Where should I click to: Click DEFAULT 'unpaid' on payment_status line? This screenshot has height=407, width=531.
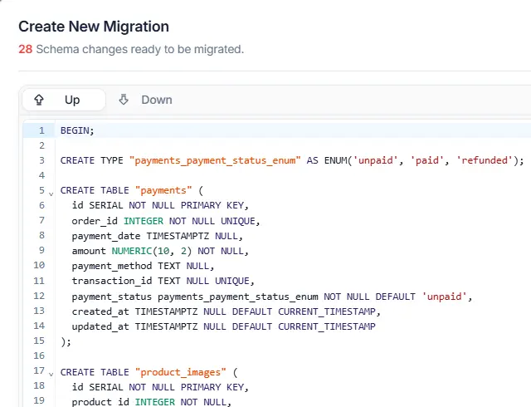click(x=421, y=297)
